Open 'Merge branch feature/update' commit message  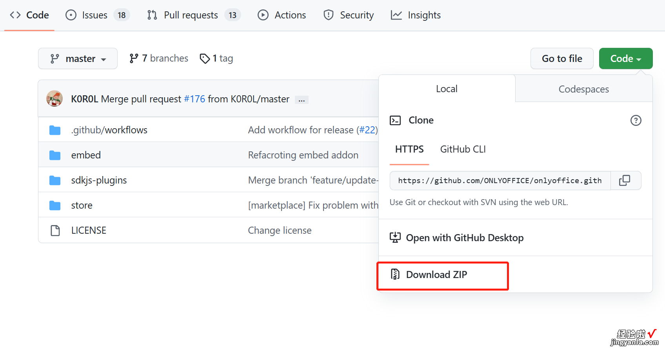tap(313, 180)
